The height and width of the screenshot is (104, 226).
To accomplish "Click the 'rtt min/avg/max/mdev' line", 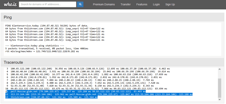I will pos(42,51).
